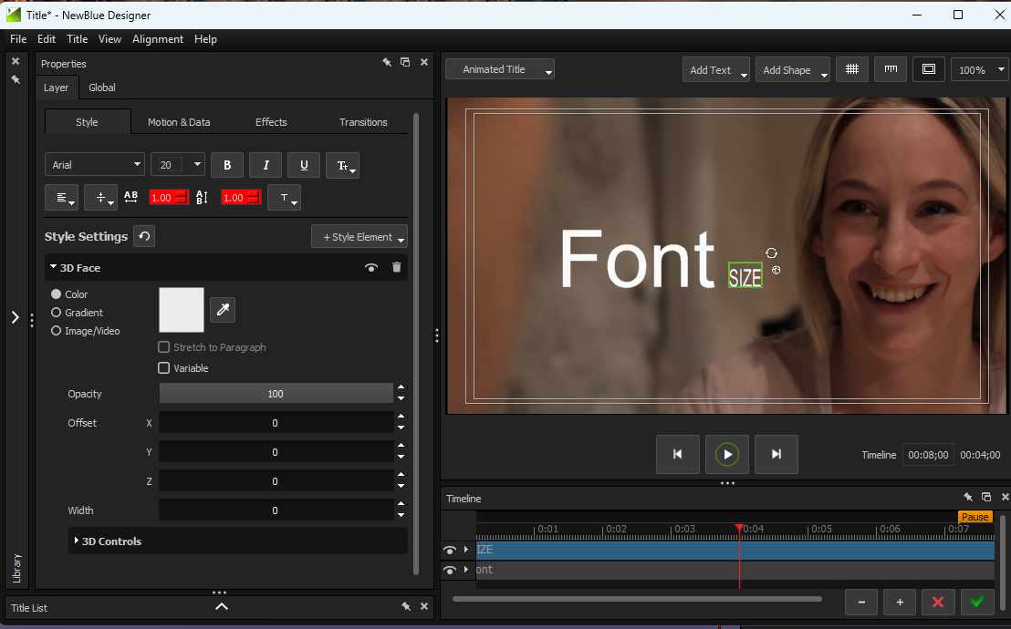This screenshot has height=629, width=1011.
Task: Toggle Italic text formatting
Action: [266, 165]
